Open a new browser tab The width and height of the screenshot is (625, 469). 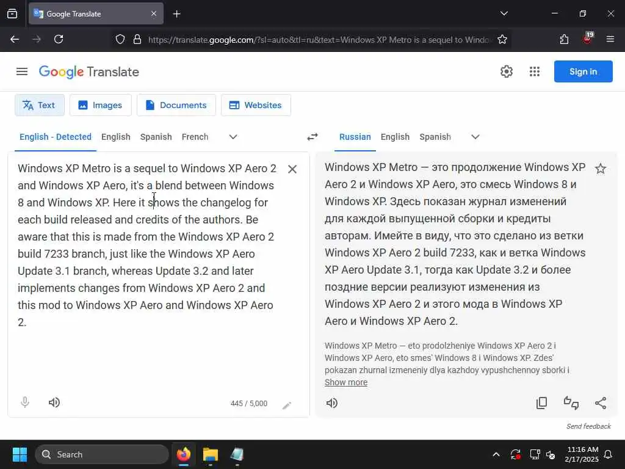coord(176,14)
